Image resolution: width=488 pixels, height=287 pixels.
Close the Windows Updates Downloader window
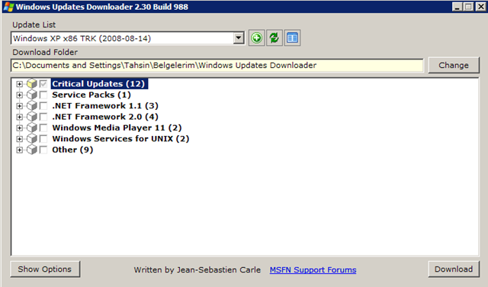point(480,7)
